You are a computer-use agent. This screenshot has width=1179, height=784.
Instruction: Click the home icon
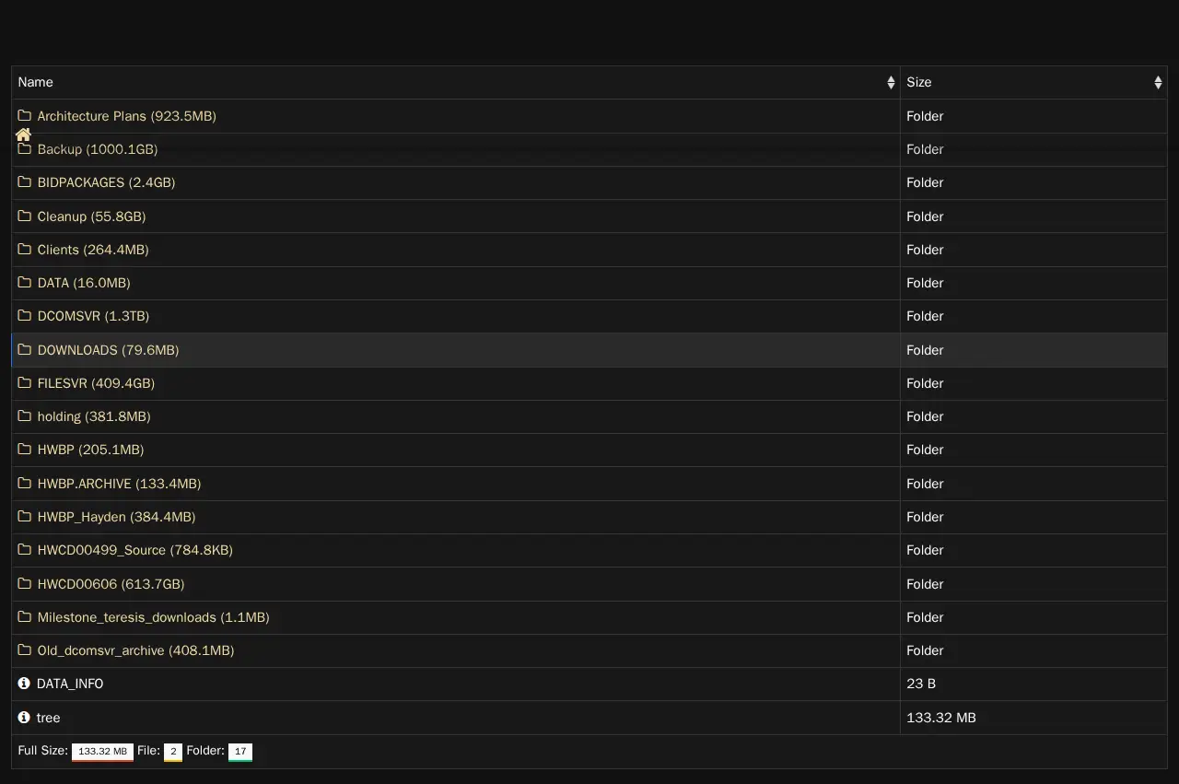[x=24, y=135]
